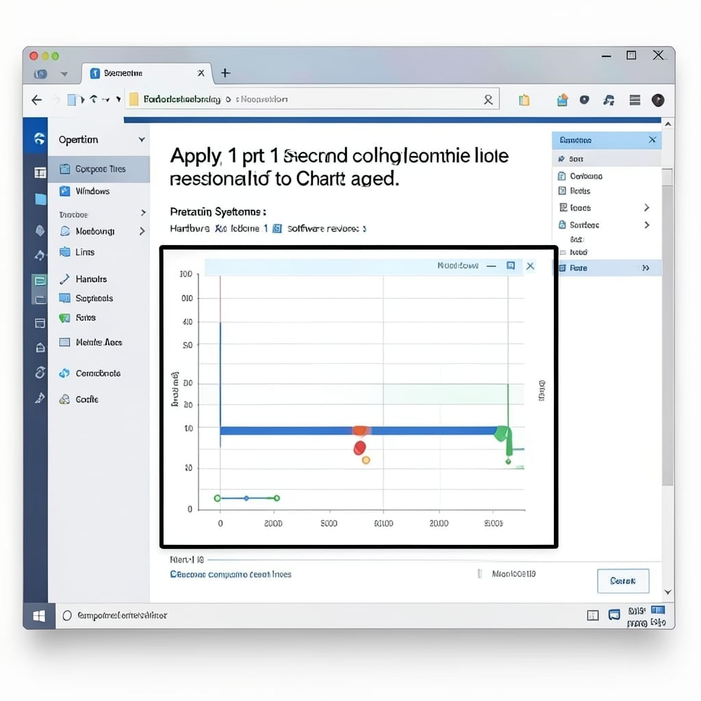
Task: Click the scrollbar down arrow
Action: (x=667, y=592)
